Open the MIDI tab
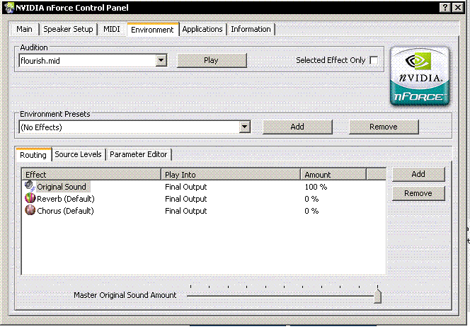The width and height of the screenshot is (470, 329). pos(113,29)
